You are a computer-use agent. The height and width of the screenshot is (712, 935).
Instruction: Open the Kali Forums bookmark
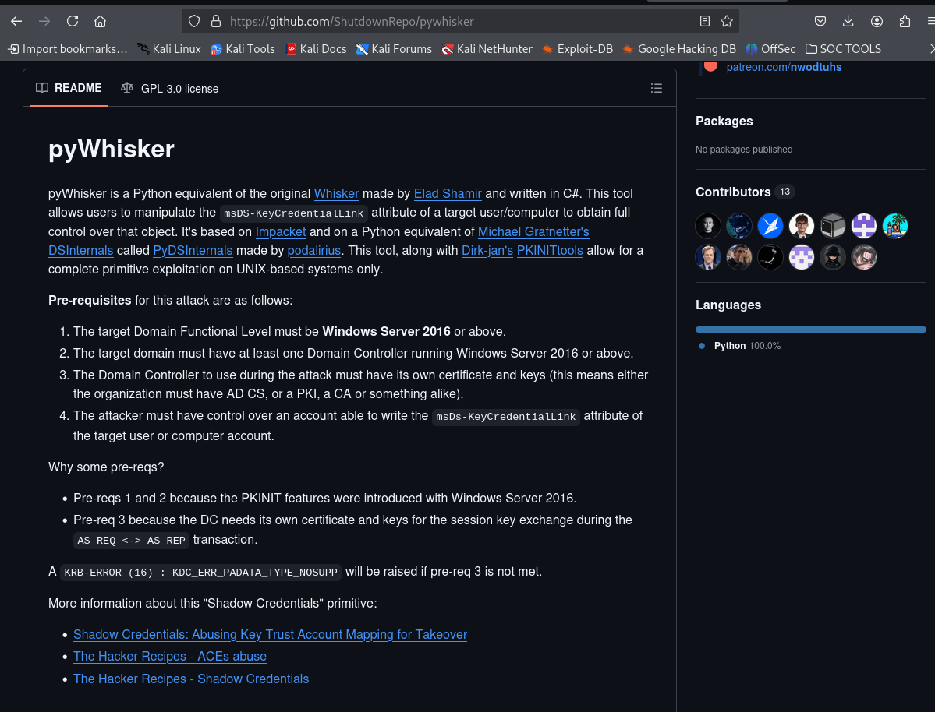(394, 49)
